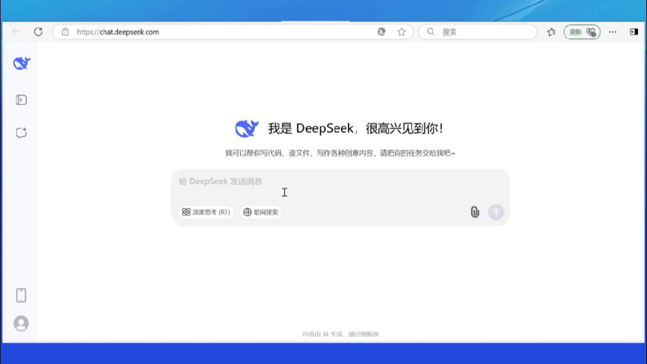Image resolution: width=647 pixels, height=364 pixels.
Task: Open the browser more options menu
Action: click(613, 32)
